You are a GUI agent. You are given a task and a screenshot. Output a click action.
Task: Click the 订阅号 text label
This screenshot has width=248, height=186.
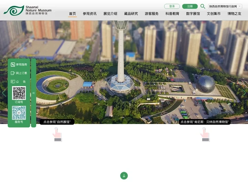(19, 102)
